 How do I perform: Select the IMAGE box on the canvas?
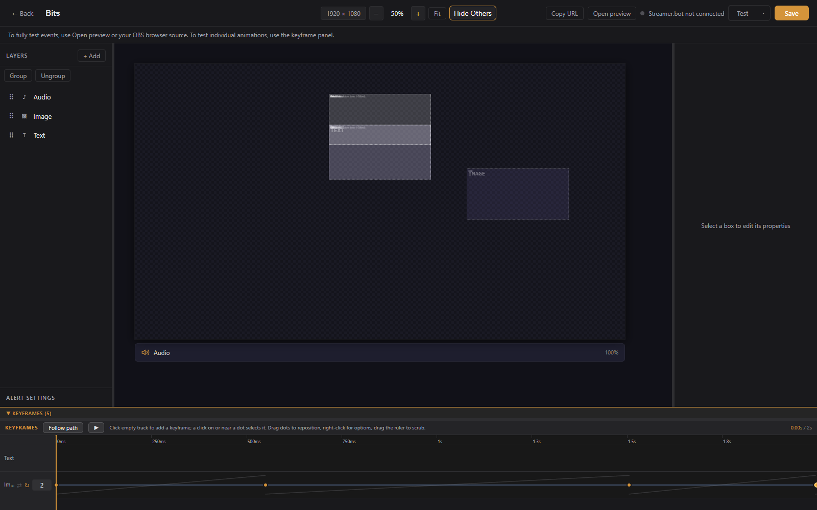(518, 194)
